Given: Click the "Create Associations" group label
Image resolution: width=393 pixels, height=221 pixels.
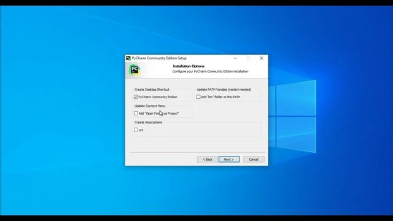Looking at the screenshot, I should point(149,122).
